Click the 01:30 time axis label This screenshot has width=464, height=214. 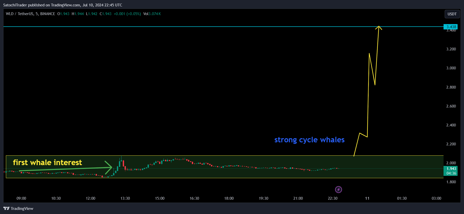(x=402, y=198)
